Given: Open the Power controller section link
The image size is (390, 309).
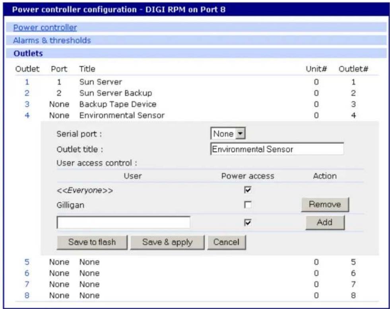Looking at the screenshot, I should pos(45,27).
